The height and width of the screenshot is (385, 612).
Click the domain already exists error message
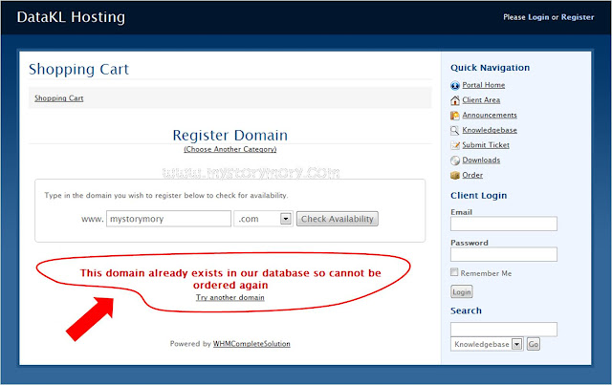[x=230, y=279]
